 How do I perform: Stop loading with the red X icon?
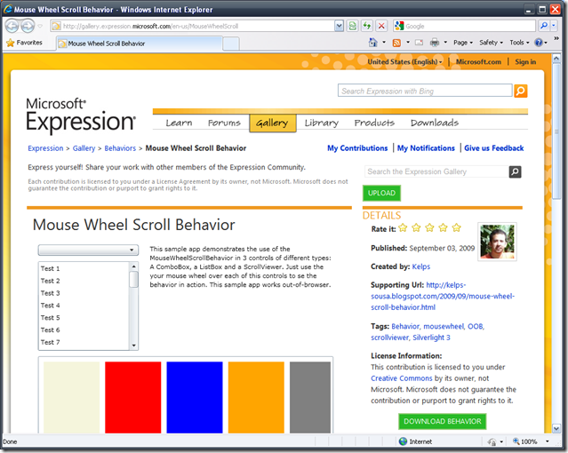[381, 26]
